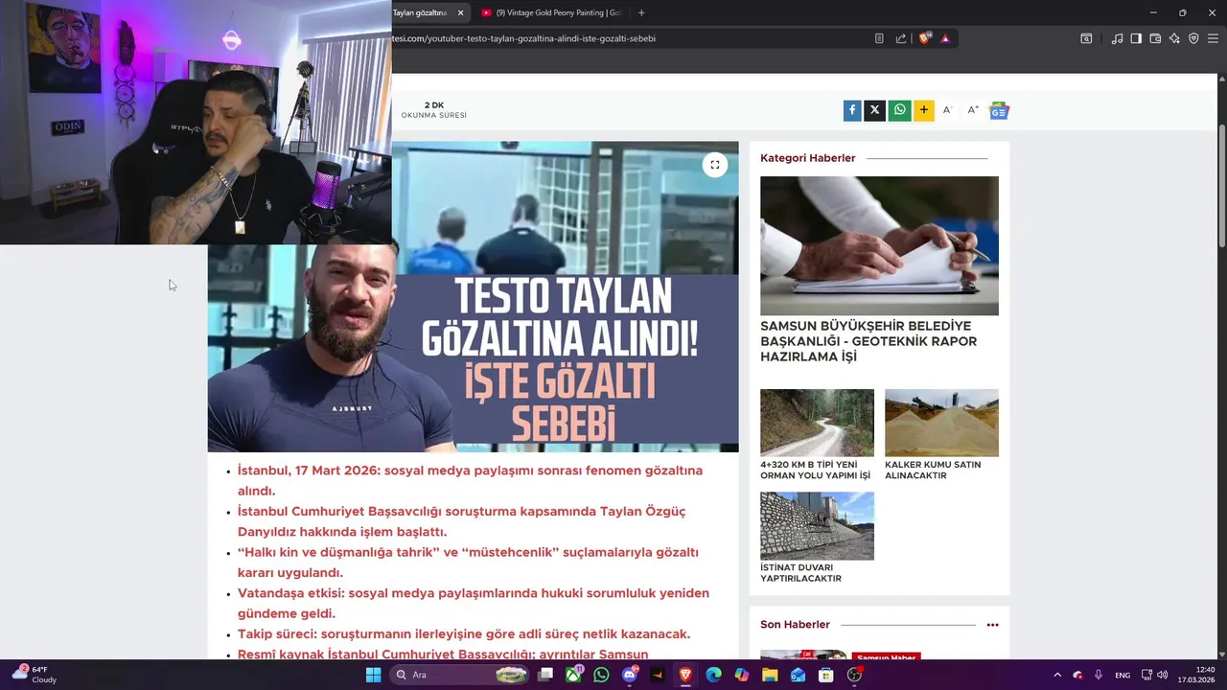This screenshot has height=690, width=1227.
Task: Decrease article font size with A-
Action: tap(947, 110)
